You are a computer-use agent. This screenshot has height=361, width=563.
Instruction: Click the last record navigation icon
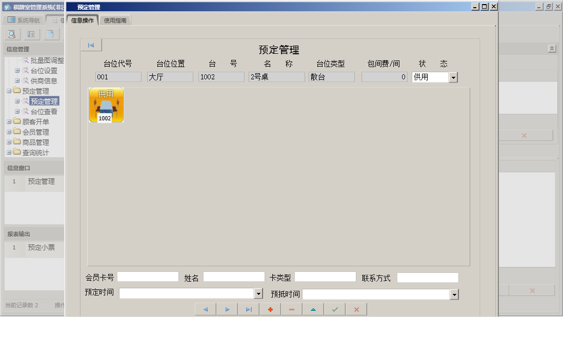point(248,309)
